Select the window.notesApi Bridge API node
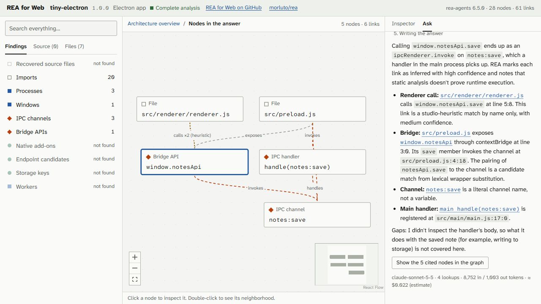 click(x=194, y=162)
